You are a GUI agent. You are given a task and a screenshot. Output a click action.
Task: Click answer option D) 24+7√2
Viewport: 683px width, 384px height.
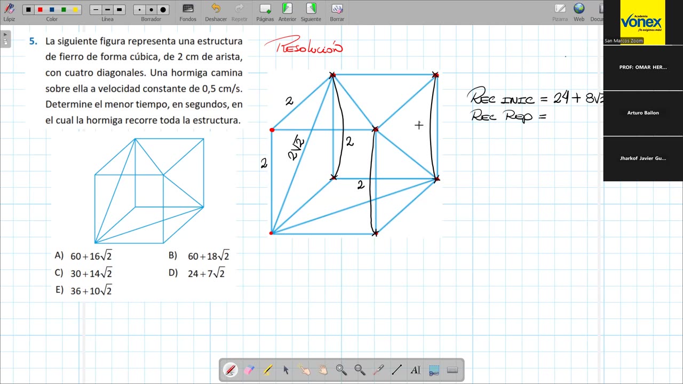197,273
